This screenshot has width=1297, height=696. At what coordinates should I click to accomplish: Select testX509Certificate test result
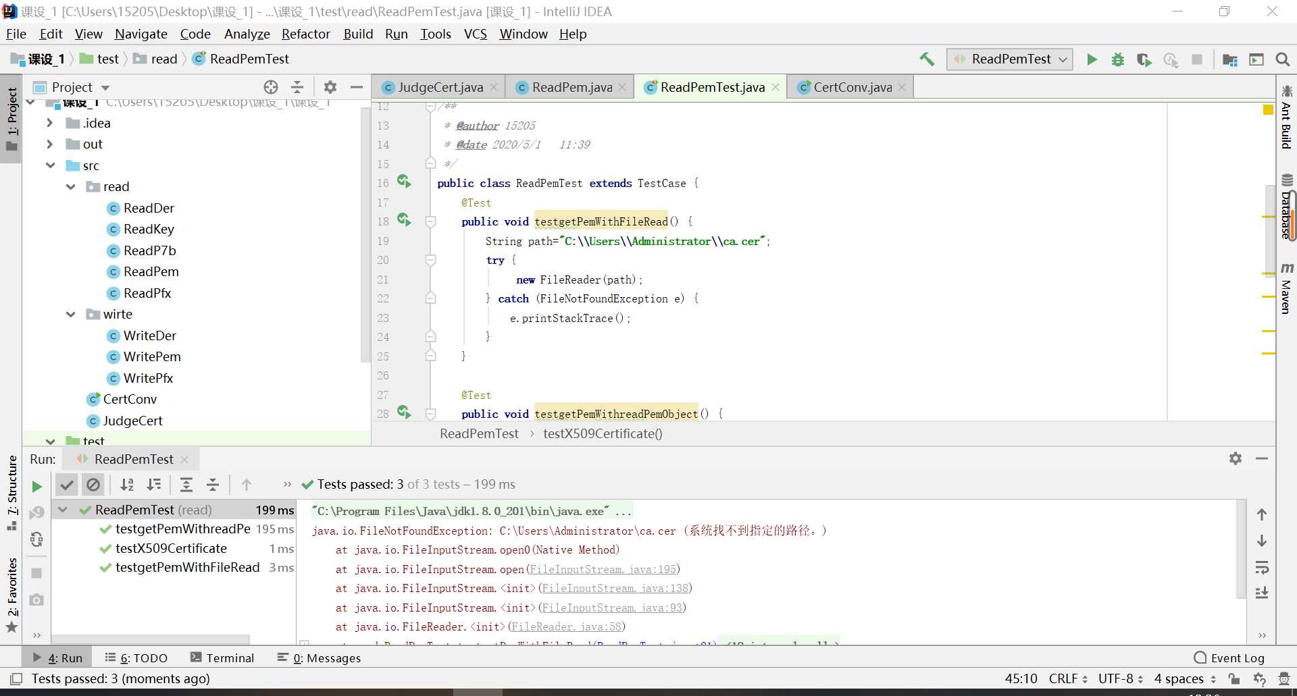[x=171, y=548]
